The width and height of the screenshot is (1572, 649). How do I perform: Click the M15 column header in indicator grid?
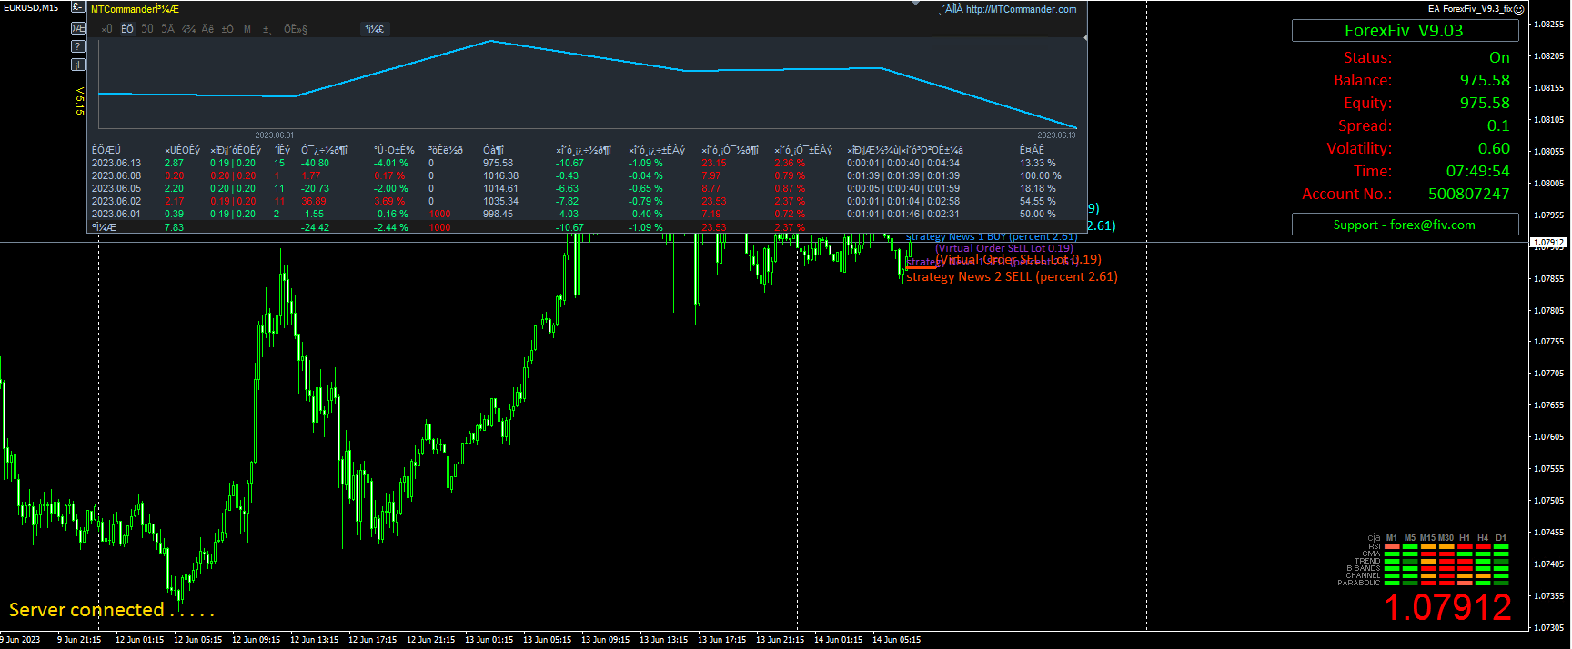click(1427, 538)
